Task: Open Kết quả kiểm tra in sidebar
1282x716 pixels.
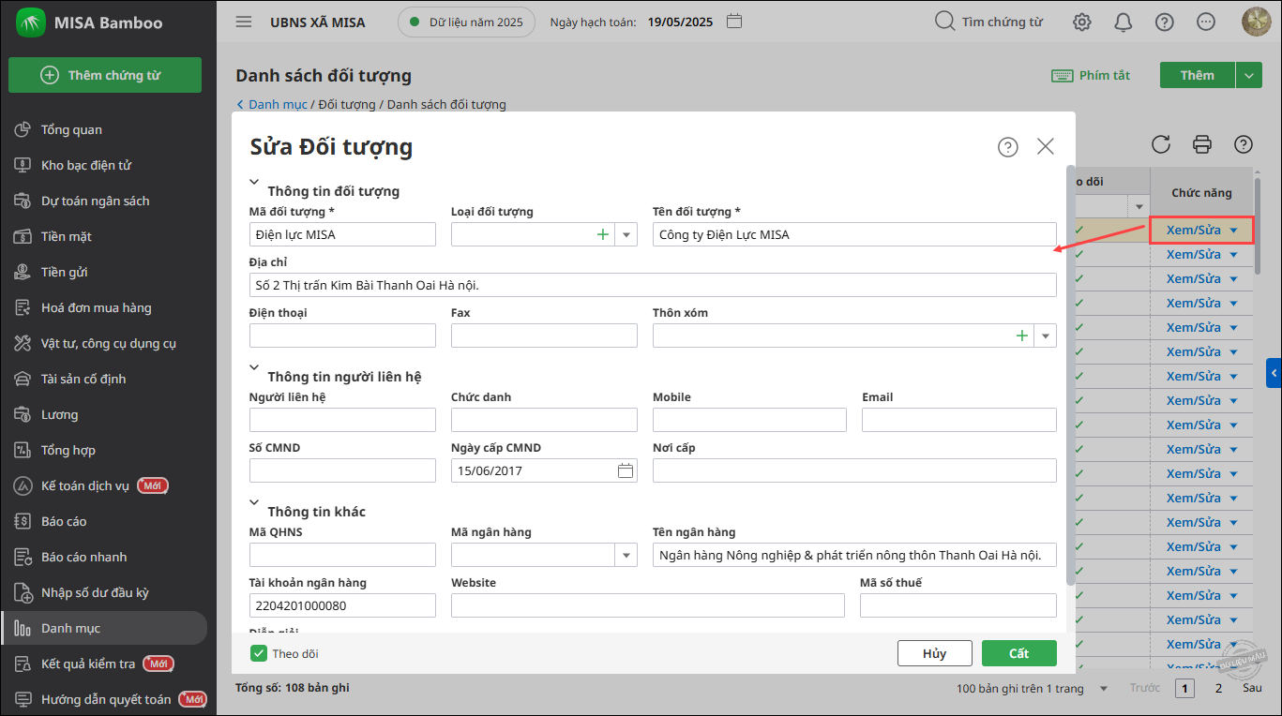Action: 88,664
